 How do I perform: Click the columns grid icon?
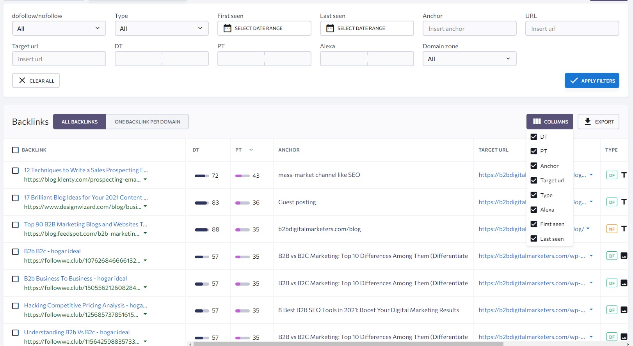tap(537, 122)
